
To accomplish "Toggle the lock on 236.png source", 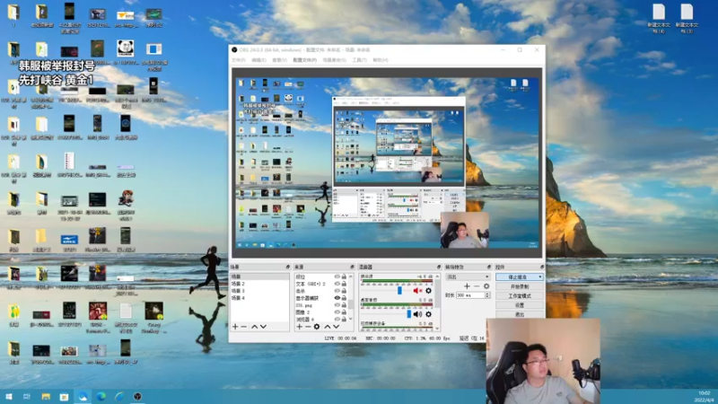I will [344, 304].
